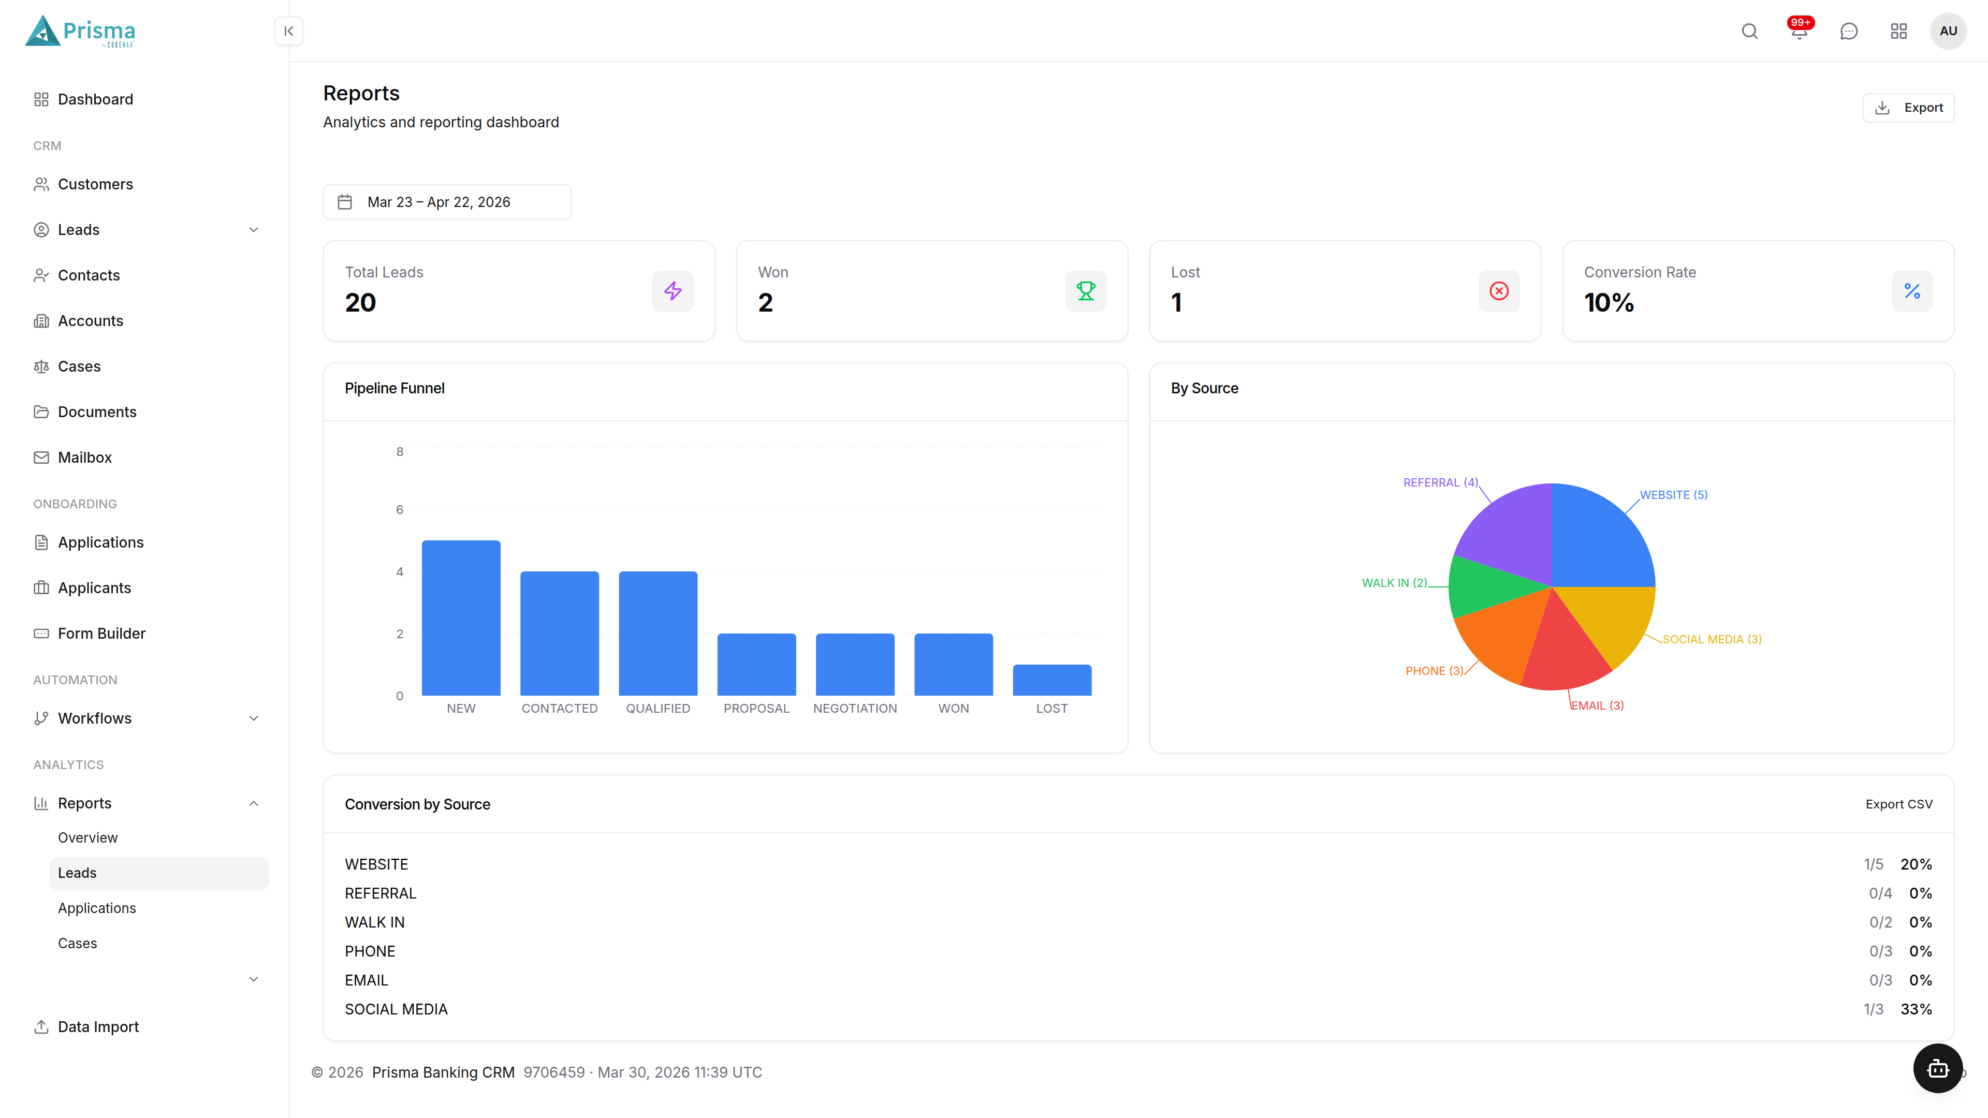This screenshot has height=1118, width=1988.
Task: Open the AU user avatar menu
Action: coord(1948,31)
